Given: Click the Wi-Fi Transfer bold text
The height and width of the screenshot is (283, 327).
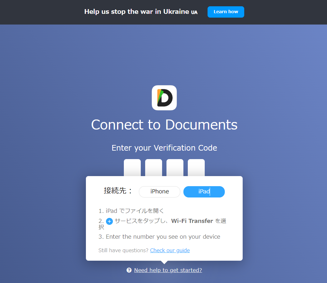Looking at the screenshot, I should pyautogui.click(x=192, y=221).
